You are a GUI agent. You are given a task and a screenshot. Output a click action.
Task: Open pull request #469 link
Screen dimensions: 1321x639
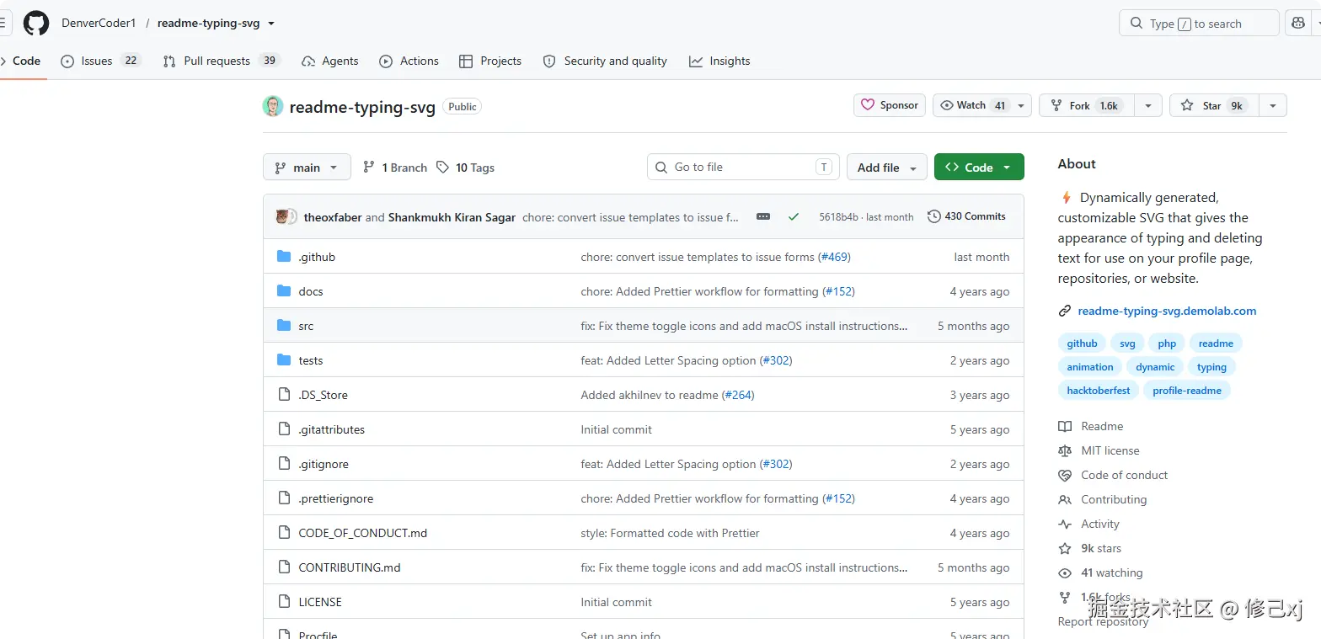click(834, 257)
